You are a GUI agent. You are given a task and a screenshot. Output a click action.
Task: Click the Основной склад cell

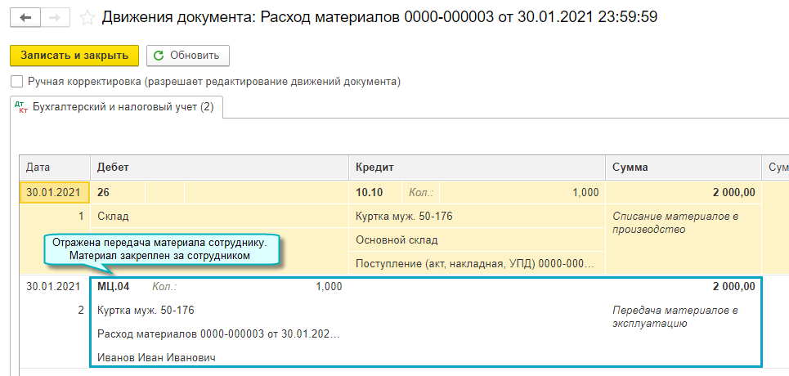[x=397, y=240]
